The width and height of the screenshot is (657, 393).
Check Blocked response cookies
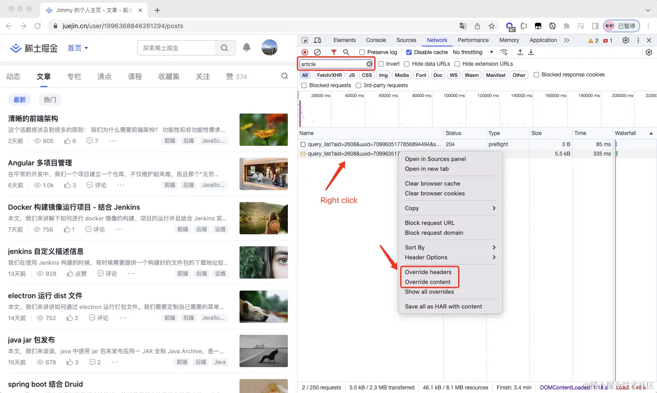tap(536, 75)
